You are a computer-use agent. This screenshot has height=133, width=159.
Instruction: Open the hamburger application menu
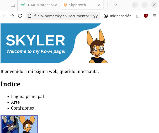pos(154,16)
